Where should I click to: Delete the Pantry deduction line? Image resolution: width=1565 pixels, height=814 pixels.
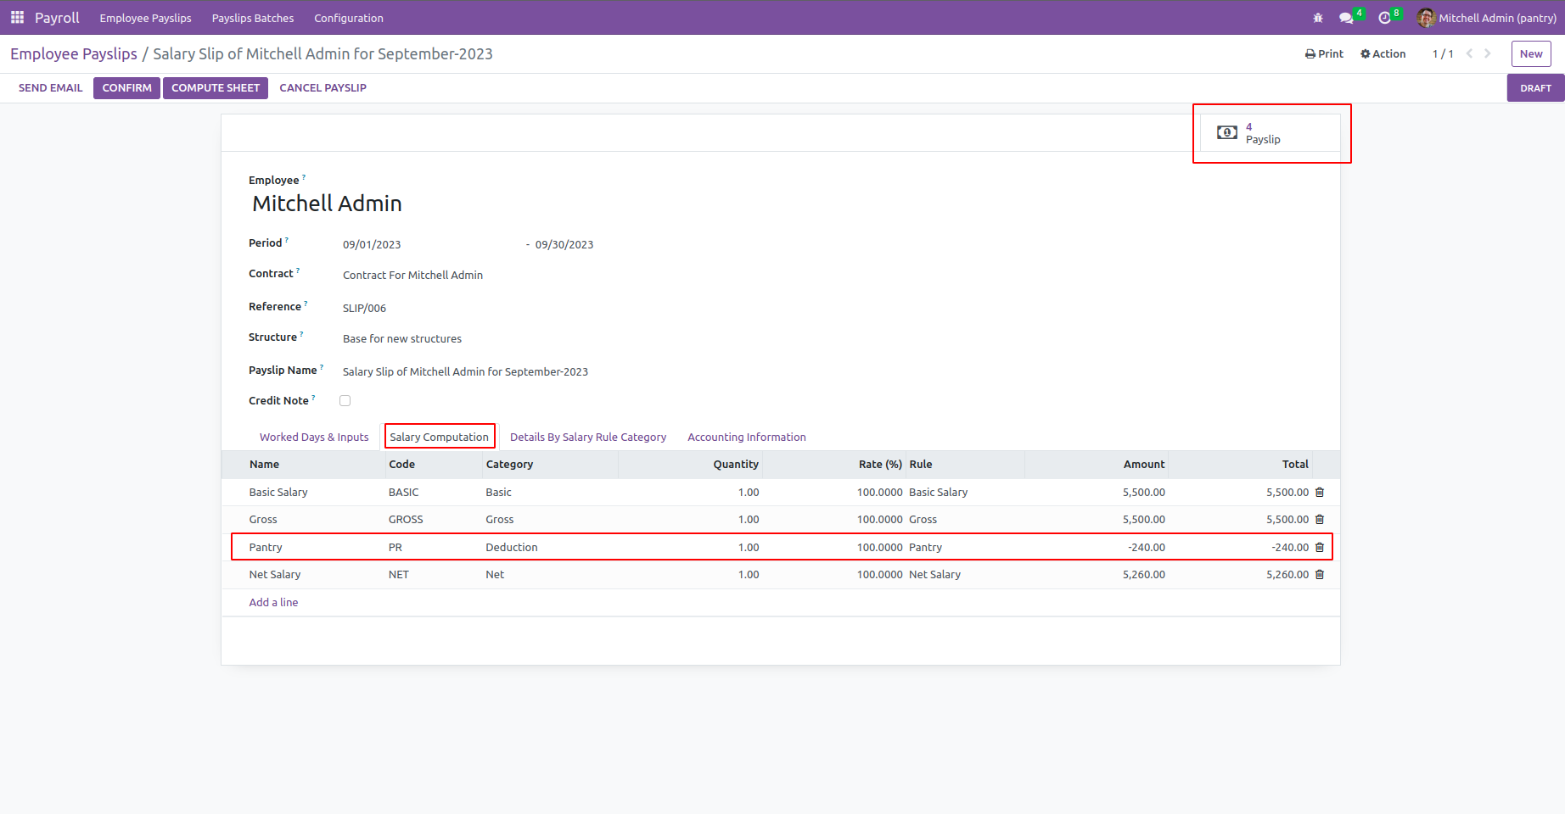click(1320, 548)
